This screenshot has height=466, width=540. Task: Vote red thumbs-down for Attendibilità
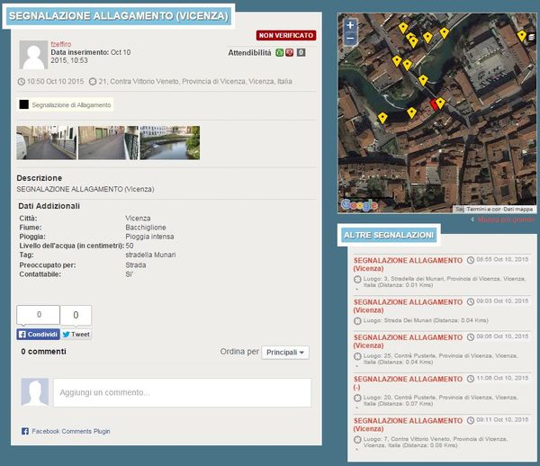click(x=290, y=53)
